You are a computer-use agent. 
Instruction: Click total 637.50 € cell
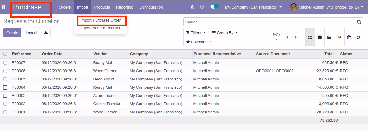coord(330,63)
